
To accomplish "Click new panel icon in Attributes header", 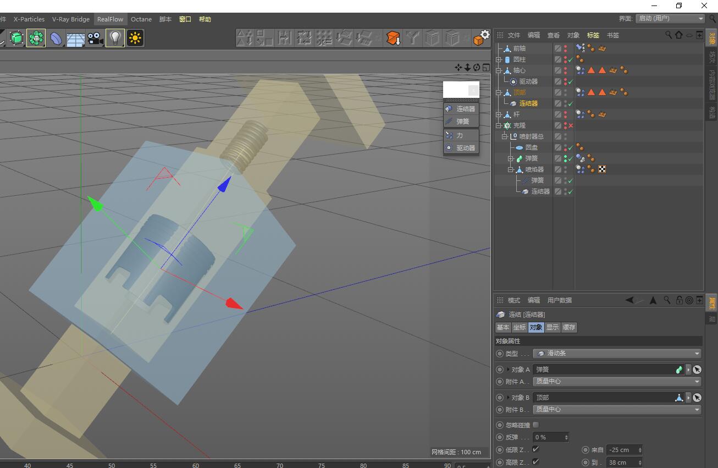I will pyautogui.click(x=699, y=300).
